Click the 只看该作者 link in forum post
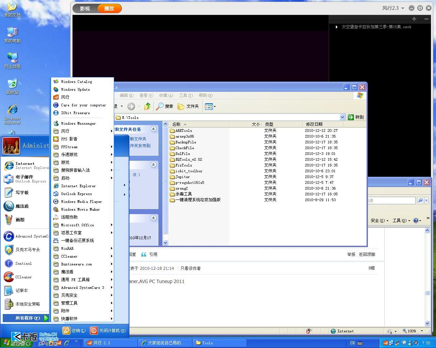This screenshot has height=348, width=436. tap(190, 268)
